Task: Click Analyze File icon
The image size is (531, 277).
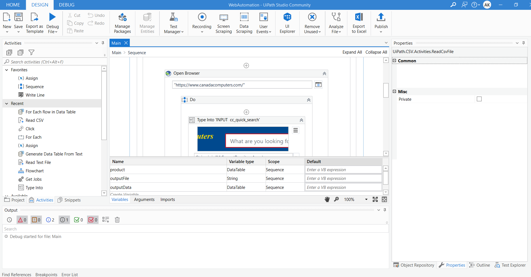Action: click(x=336, y=17)
